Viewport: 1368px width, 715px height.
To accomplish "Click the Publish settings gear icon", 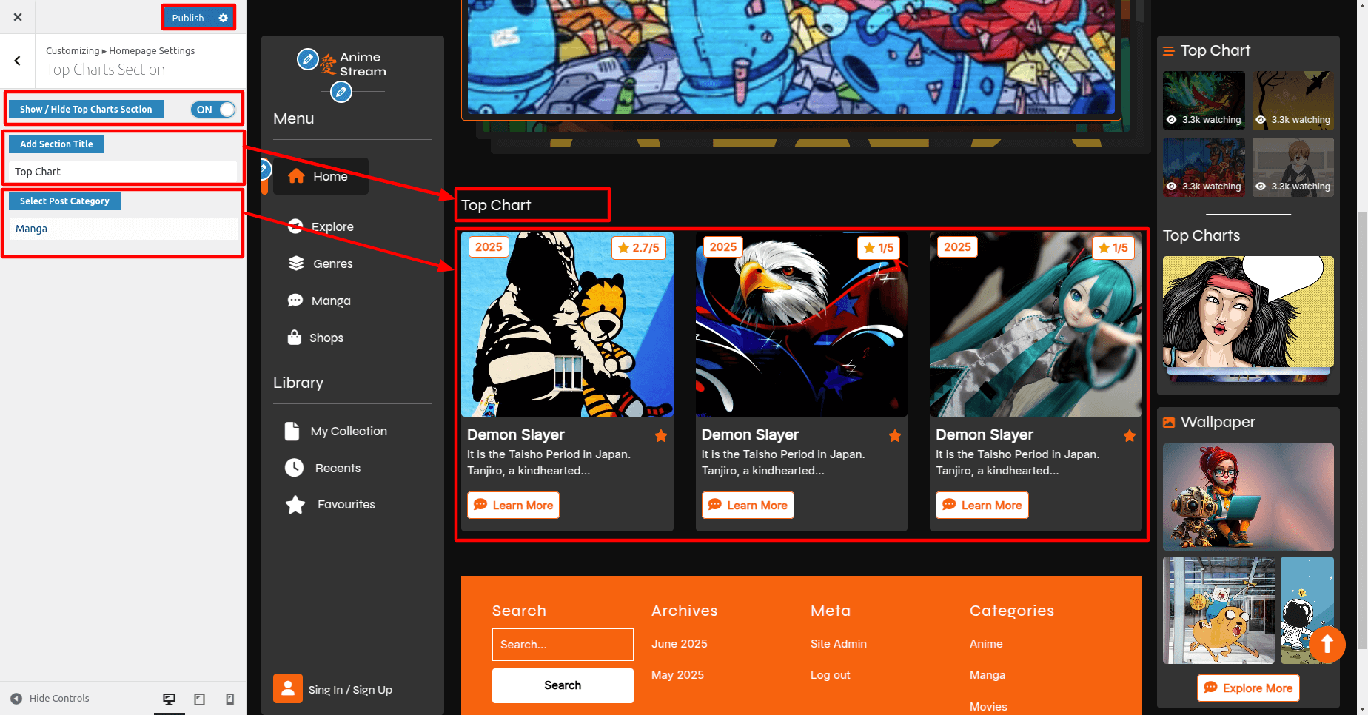I will coord(223,18).
